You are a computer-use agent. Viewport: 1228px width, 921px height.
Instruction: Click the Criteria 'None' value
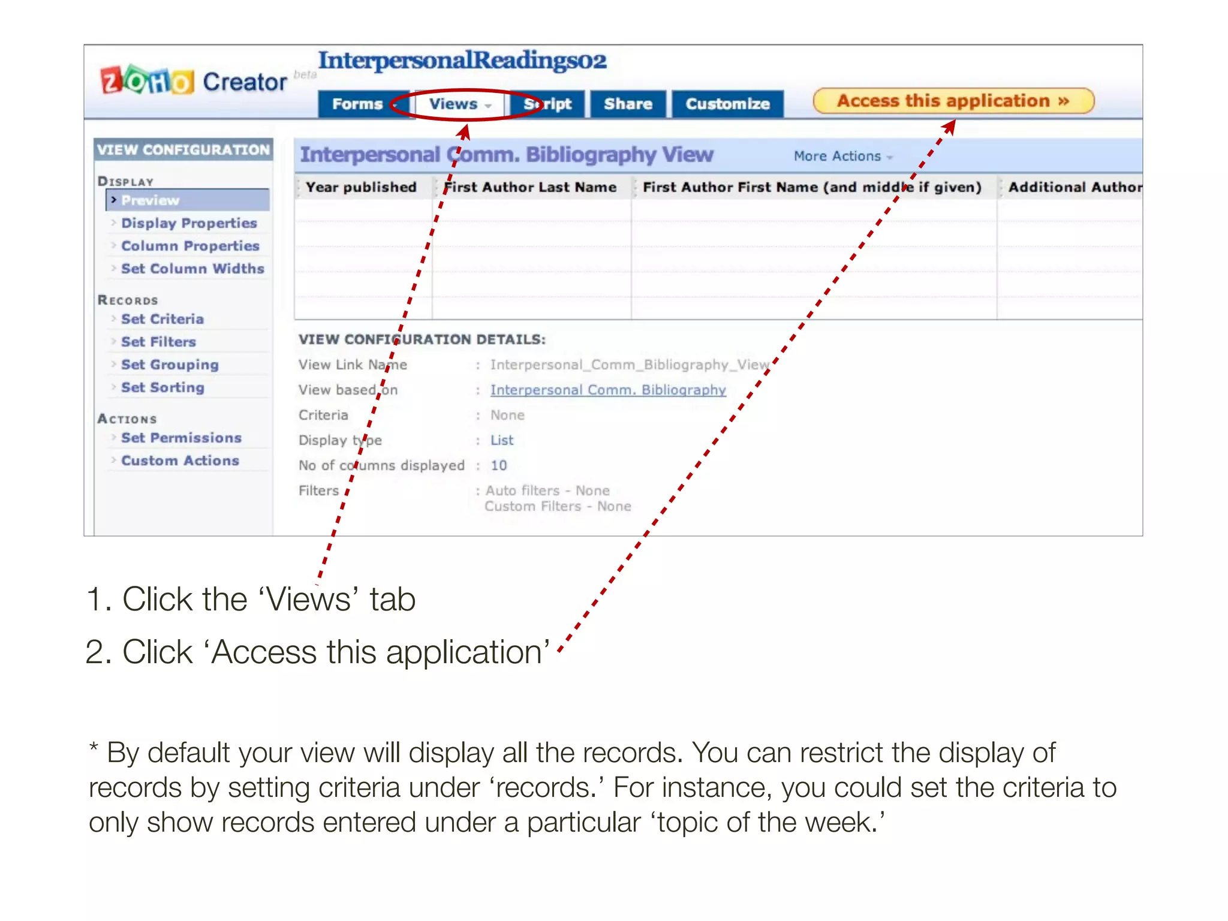[x=507, y=415]
